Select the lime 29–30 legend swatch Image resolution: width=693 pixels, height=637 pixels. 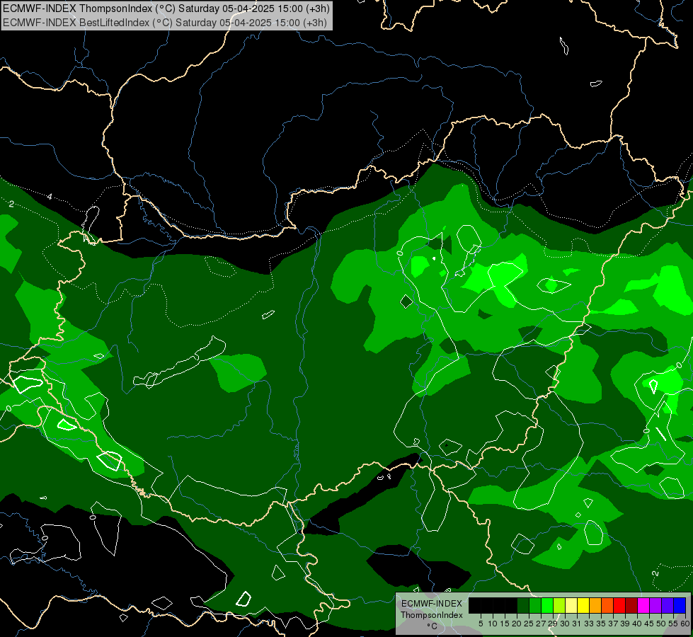click(559, 605)
